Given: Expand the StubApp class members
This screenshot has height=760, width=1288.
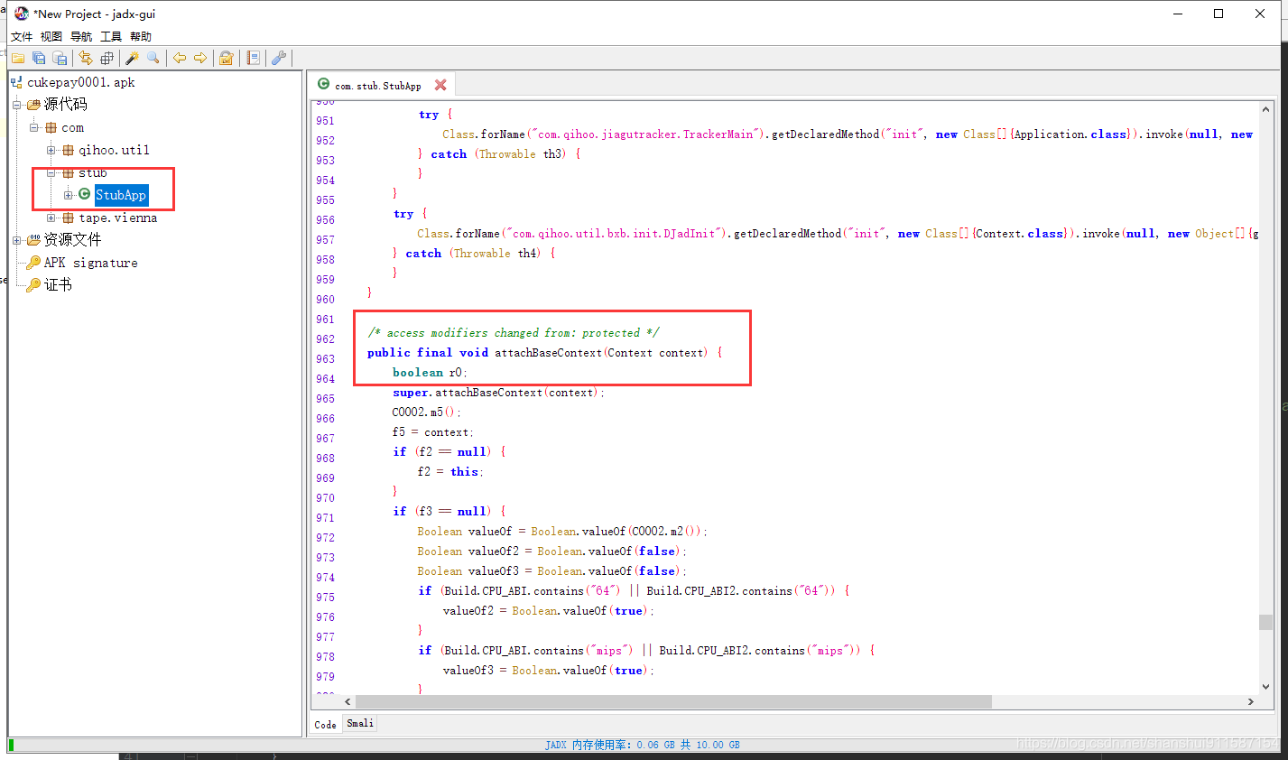Looking at the screenshot, I should click(68, 195).
